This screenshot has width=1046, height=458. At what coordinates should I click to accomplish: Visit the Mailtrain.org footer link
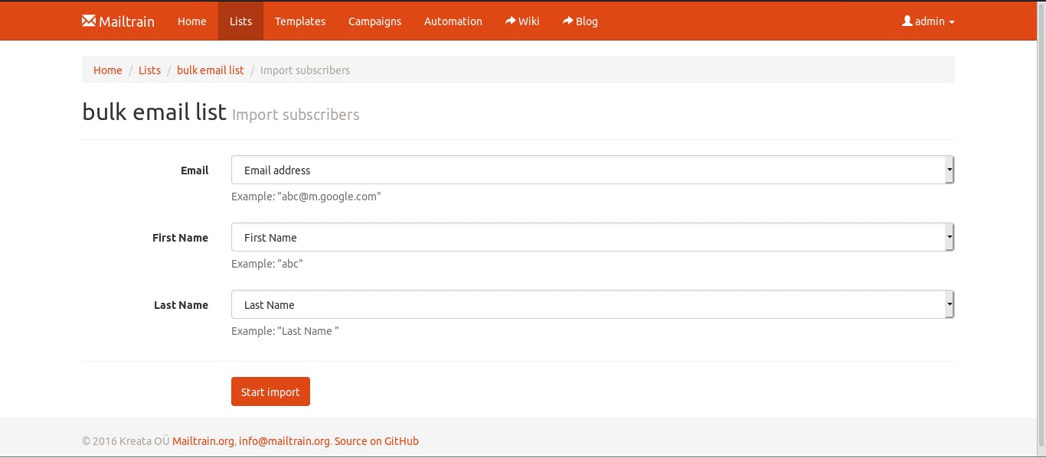(203, 440)
